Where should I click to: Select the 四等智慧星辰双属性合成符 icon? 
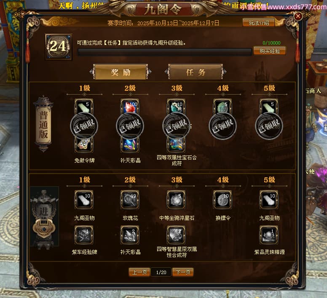point(176,235)
